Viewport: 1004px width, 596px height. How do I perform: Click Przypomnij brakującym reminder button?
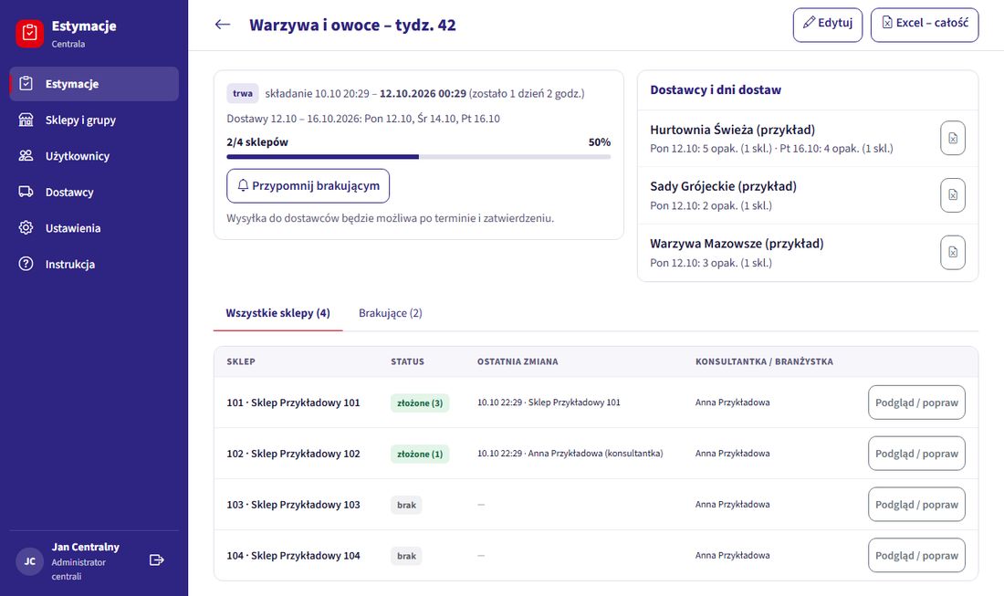pyautogui.click(x=308, y=185)
